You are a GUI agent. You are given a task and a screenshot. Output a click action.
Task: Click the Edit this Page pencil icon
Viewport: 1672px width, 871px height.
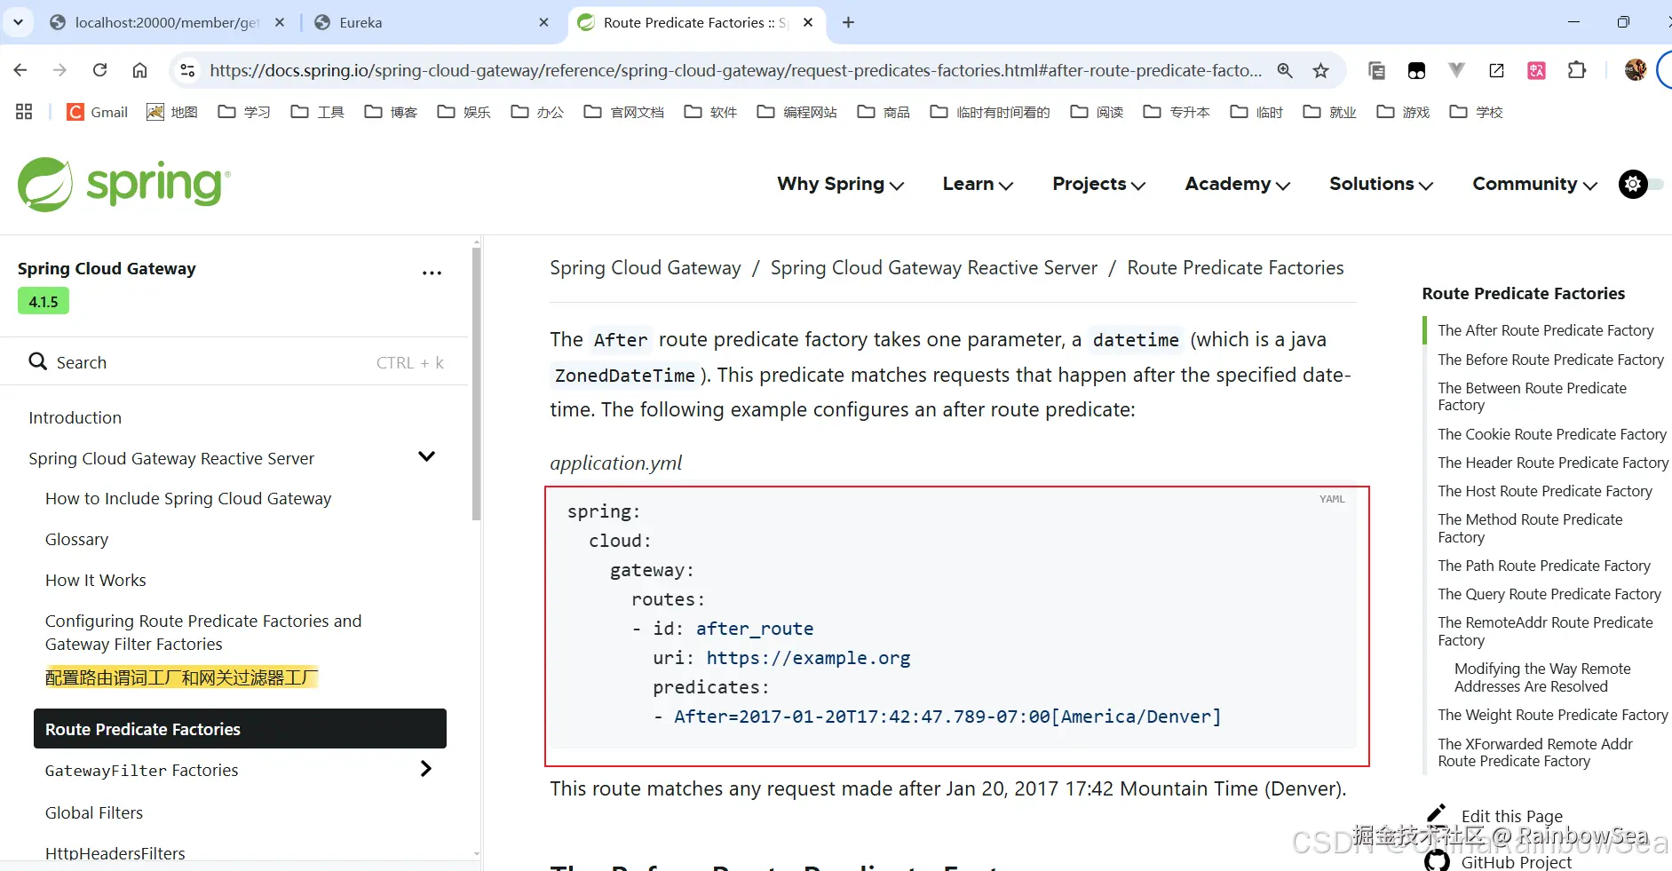pyautogui.click(x=1436, y=813)
